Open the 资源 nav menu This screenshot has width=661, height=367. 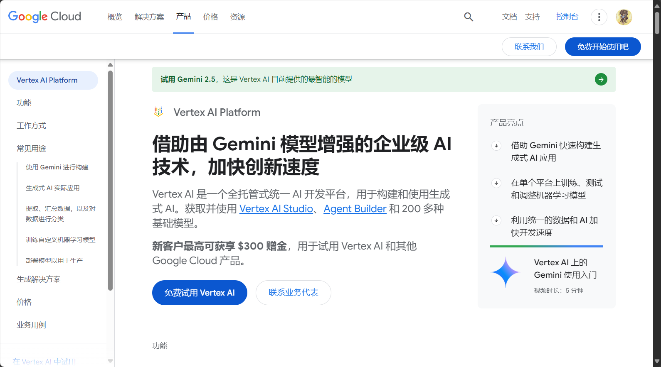[x=237, y=17]
